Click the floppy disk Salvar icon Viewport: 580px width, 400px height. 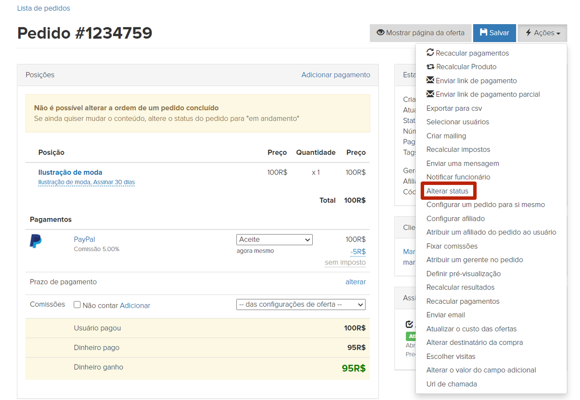(483, 33)
